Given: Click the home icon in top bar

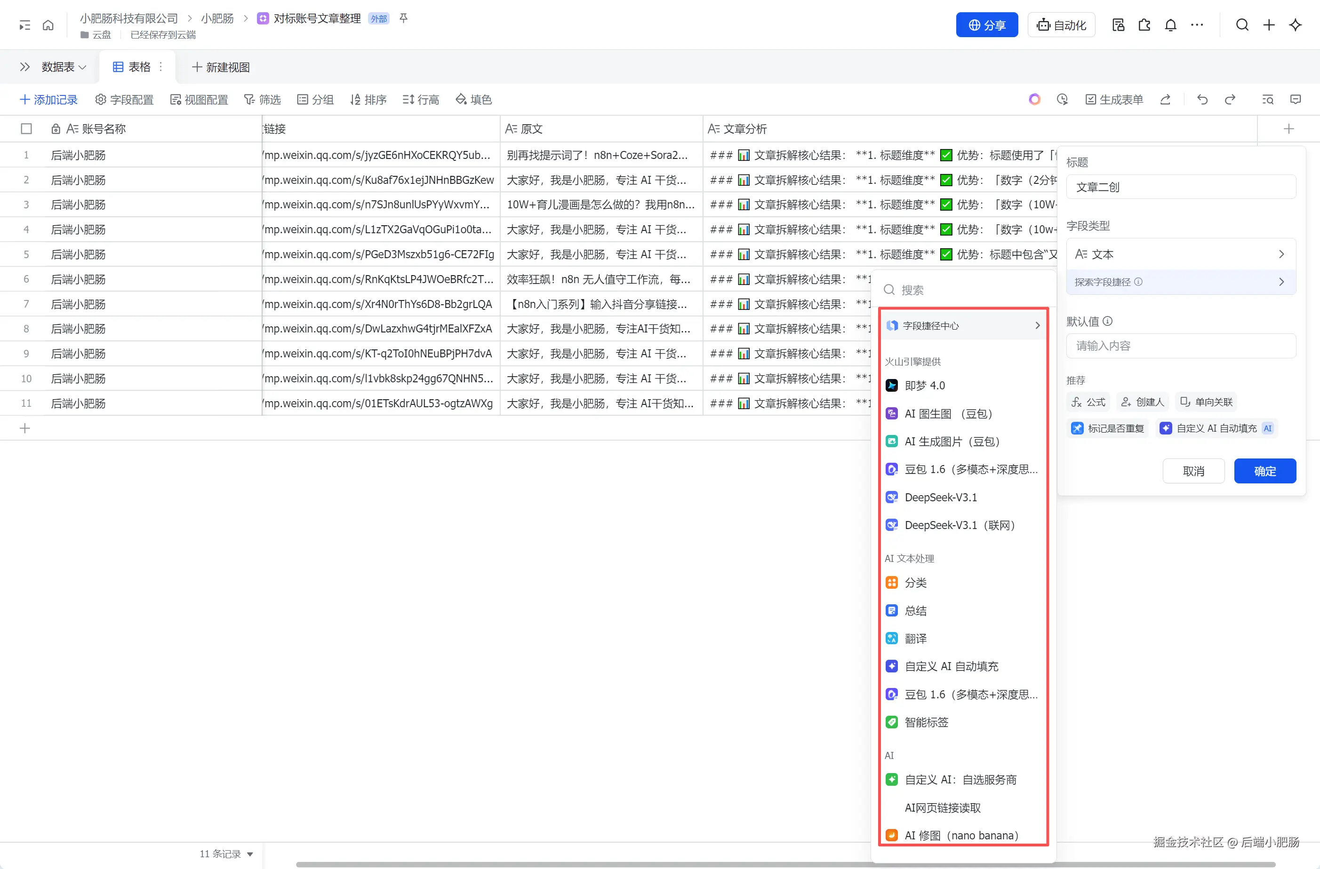Looking at the screenshot, I should point(48,25).
